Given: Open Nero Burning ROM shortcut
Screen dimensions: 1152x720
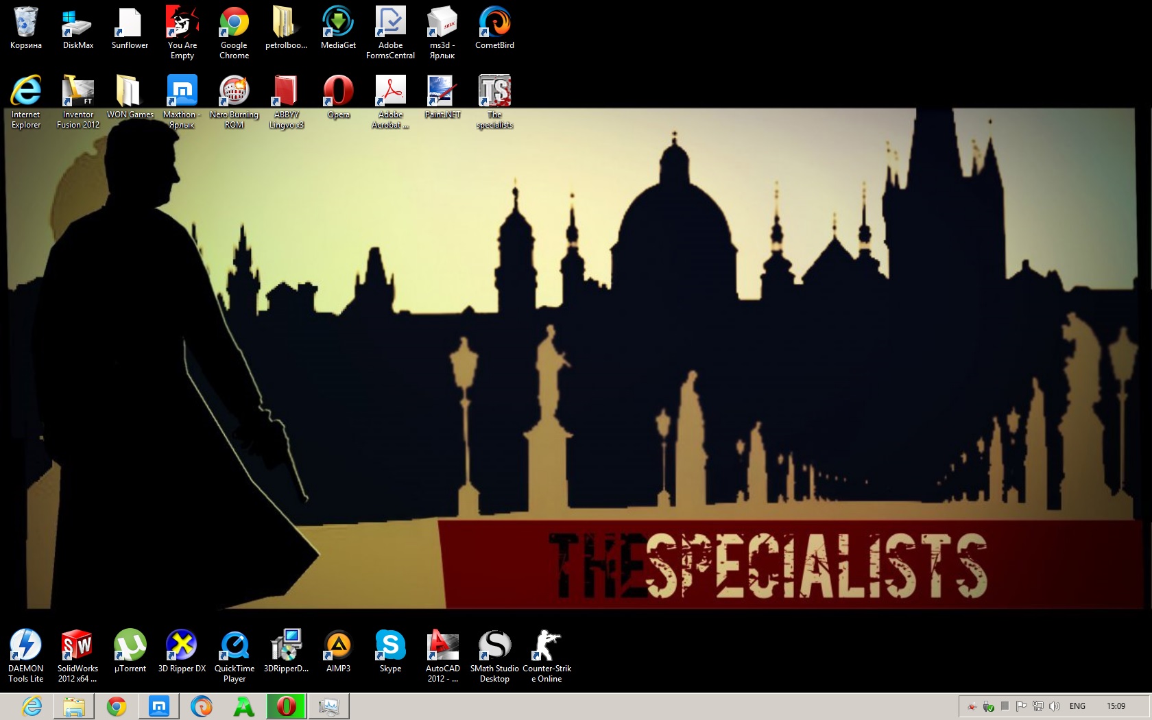Looking at the screenshot, I should 235,102.
